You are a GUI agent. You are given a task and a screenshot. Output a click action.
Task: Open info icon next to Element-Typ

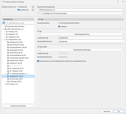pos(33,7)
